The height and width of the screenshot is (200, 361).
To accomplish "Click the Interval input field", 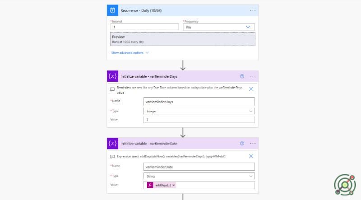I will [144, 27].
